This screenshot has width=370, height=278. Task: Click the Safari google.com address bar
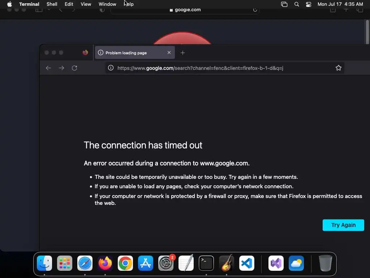pyautogui.click(x=185, y=10)
